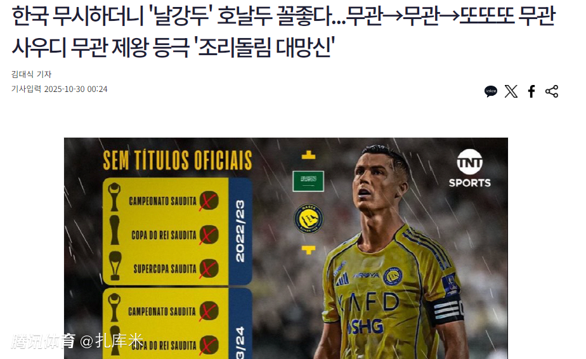586x359 pixels.
Task: Click the SUPERCOPA SAUDITA label
Action: click(x=165, y=269)
